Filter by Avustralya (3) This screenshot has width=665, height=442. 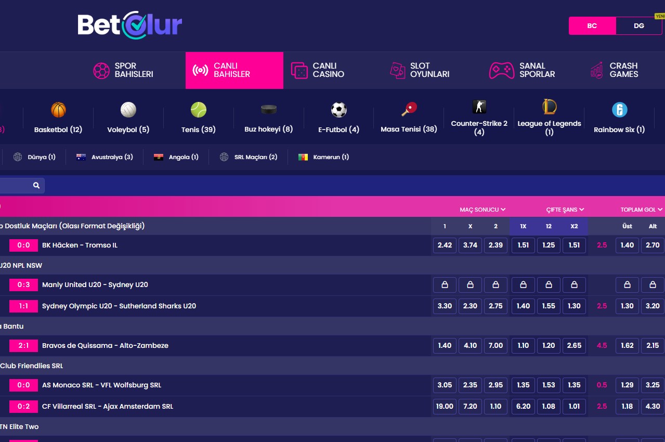[105, 157]
